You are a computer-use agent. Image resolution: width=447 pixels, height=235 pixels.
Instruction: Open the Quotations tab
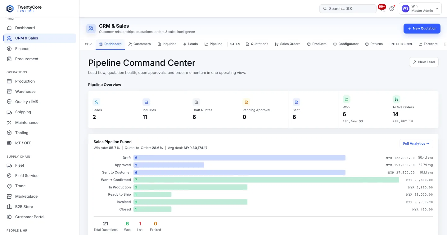pos(257,44)
